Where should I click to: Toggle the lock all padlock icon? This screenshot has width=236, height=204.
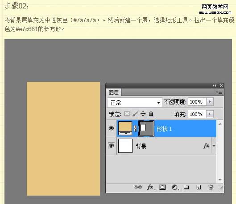(x=151, y=114)
